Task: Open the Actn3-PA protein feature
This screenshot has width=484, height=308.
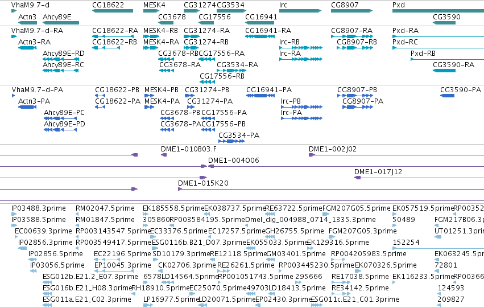Action: pyautogui.click(x=27, y=107)
